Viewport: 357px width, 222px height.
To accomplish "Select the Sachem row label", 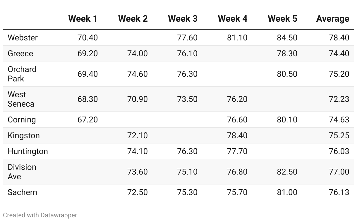I will click(x=23, y=192).
